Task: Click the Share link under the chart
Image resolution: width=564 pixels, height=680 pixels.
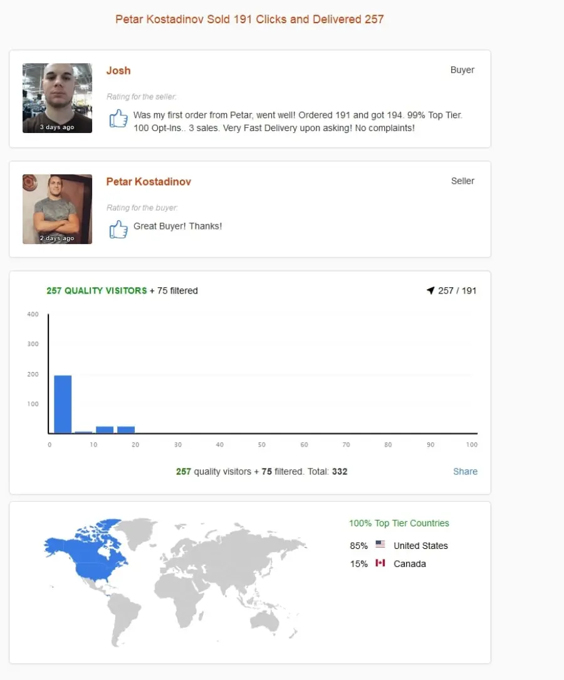Action: point(465,471)
